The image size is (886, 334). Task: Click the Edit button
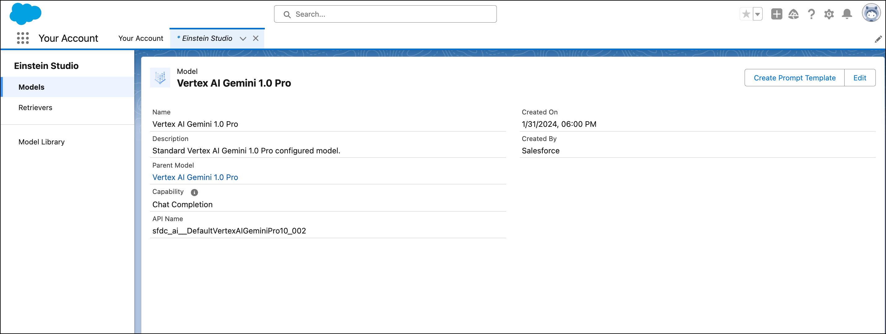coord(859,78)
